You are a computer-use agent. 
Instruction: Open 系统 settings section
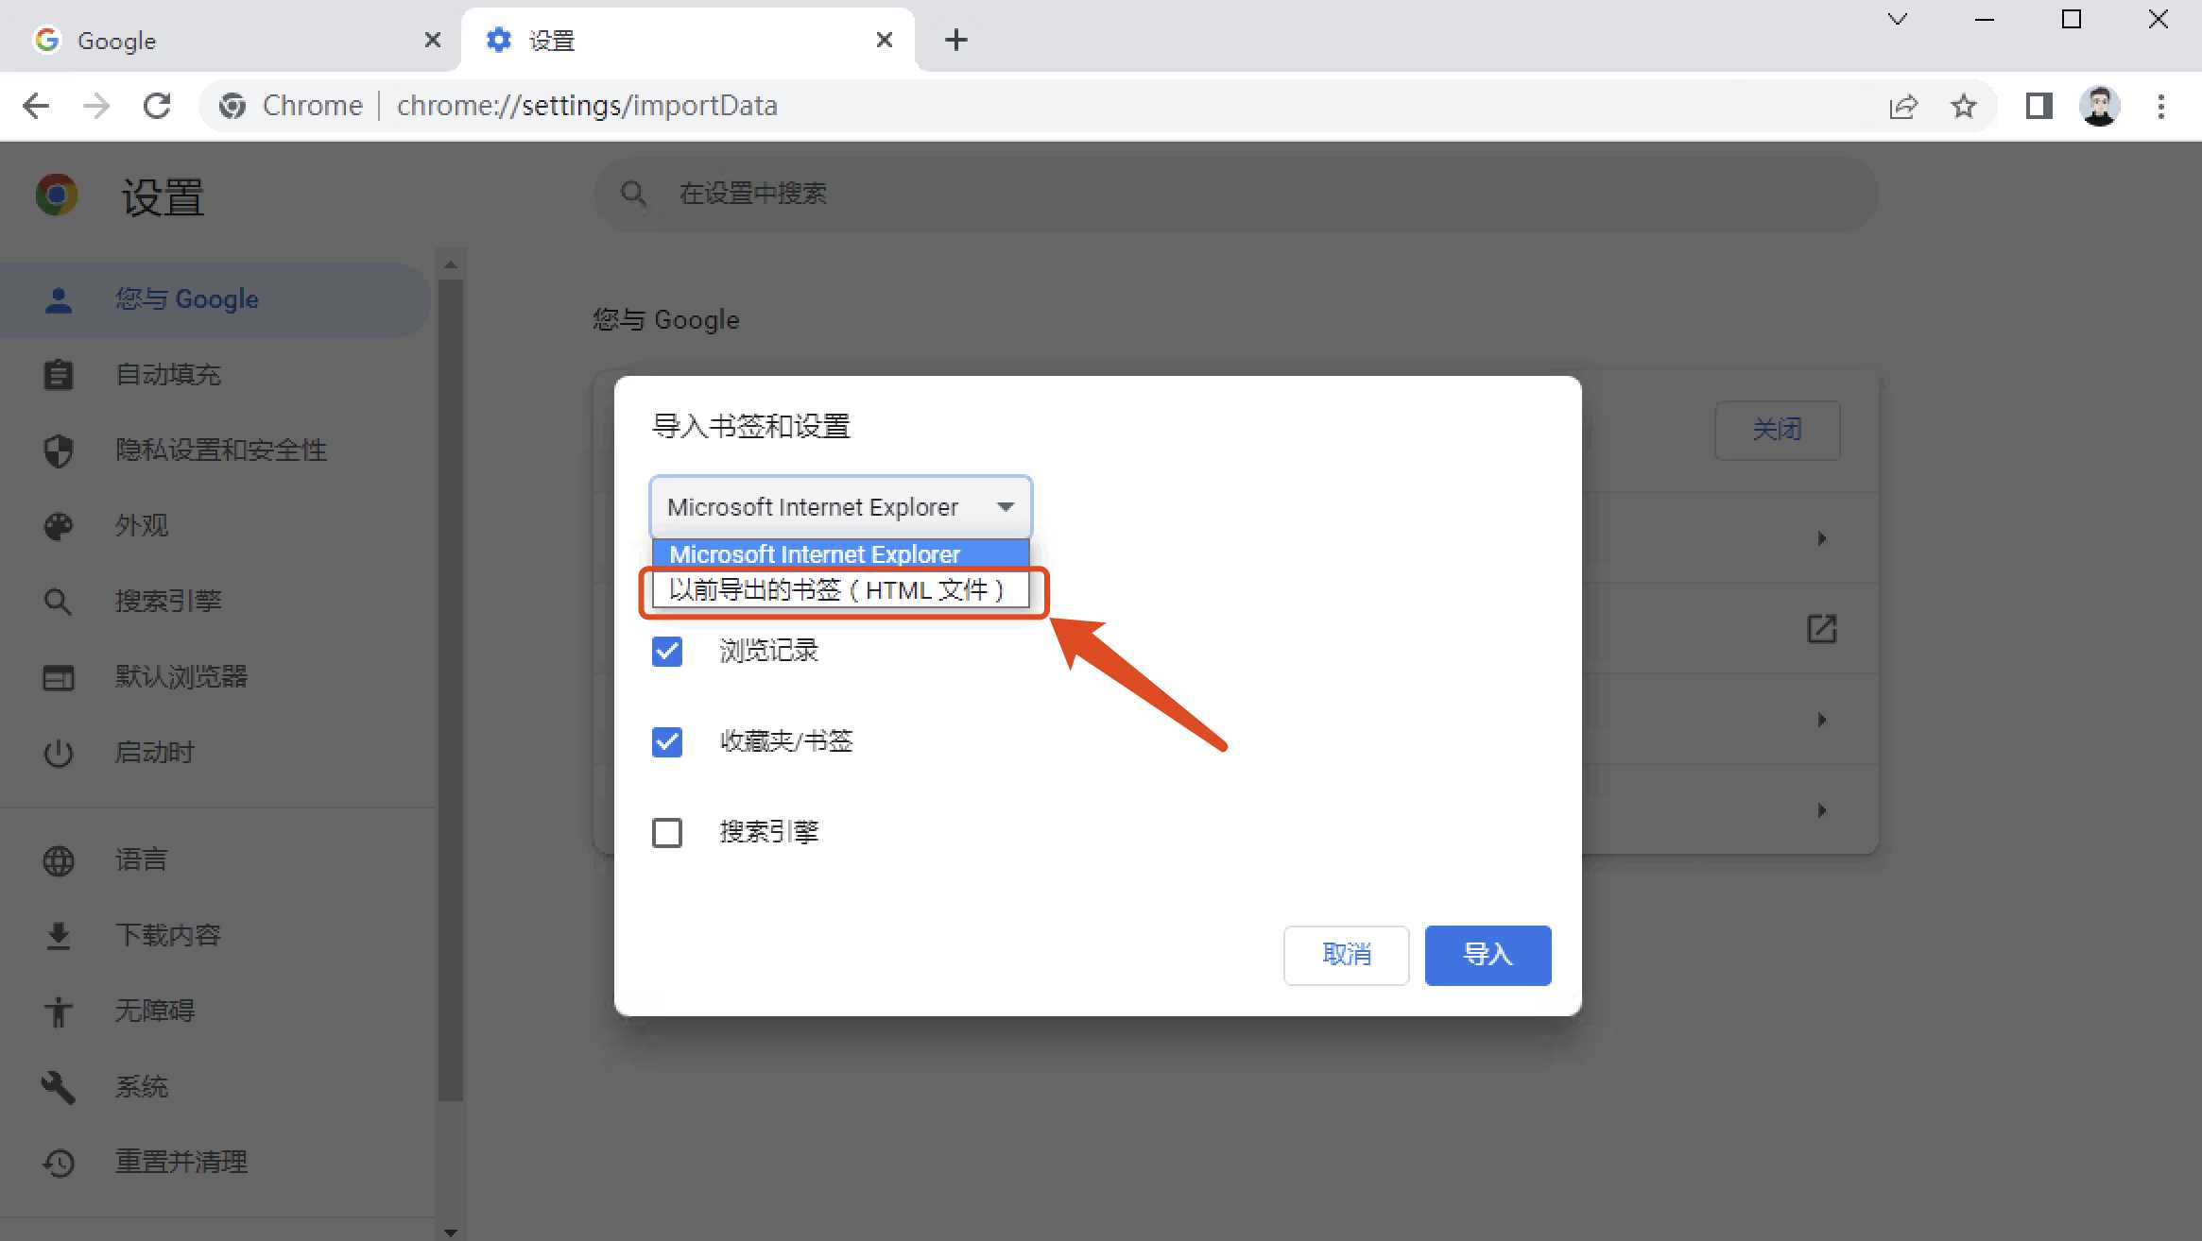[215, 1087]
